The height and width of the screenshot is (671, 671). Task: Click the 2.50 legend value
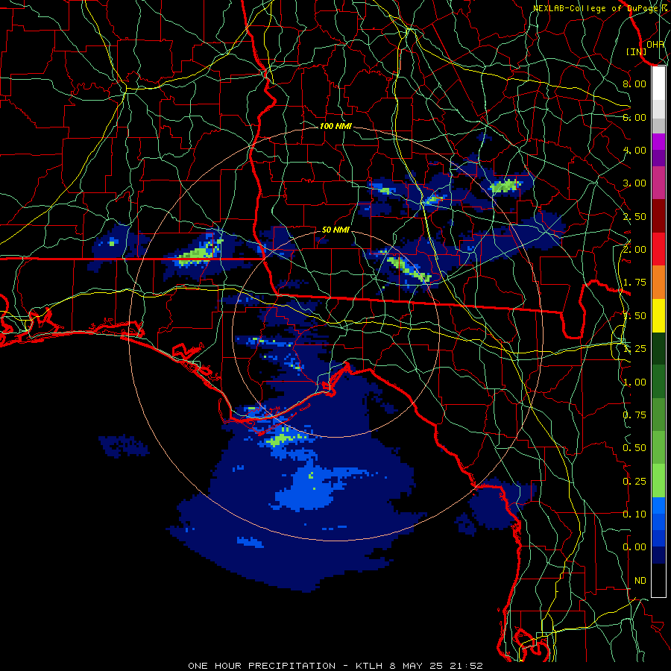(634, 216)
